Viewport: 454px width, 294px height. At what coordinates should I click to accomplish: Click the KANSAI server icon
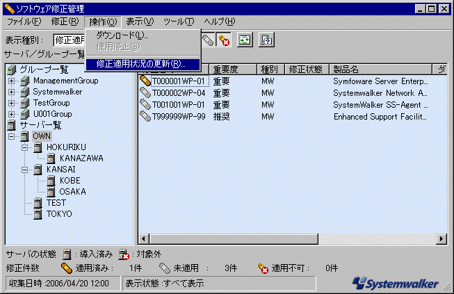38,170
